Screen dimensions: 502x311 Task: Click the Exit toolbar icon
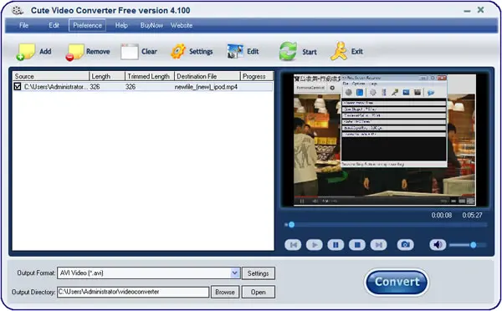(339, 51)
